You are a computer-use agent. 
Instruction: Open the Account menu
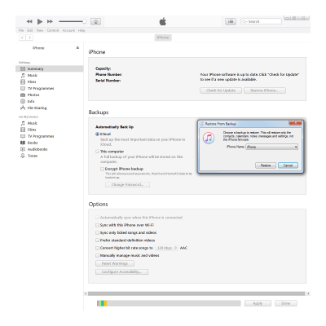(68, 30)
